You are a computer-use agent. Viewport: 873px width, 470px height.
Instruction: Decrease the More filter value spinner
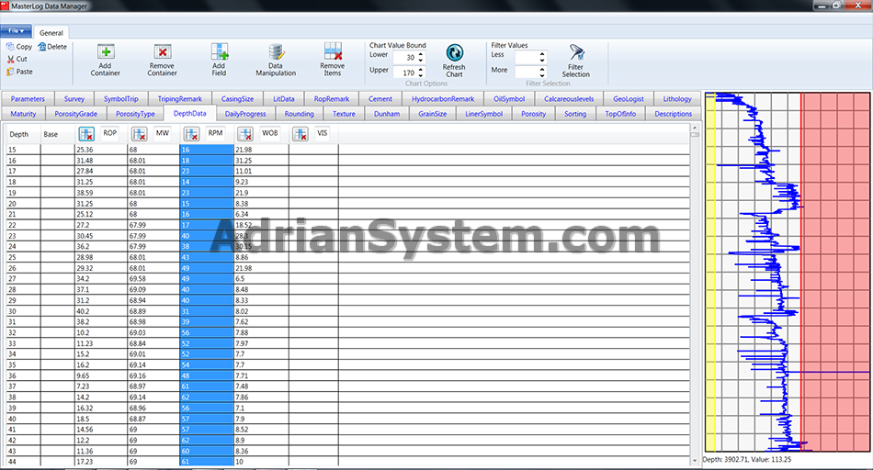tap(542, 75)
